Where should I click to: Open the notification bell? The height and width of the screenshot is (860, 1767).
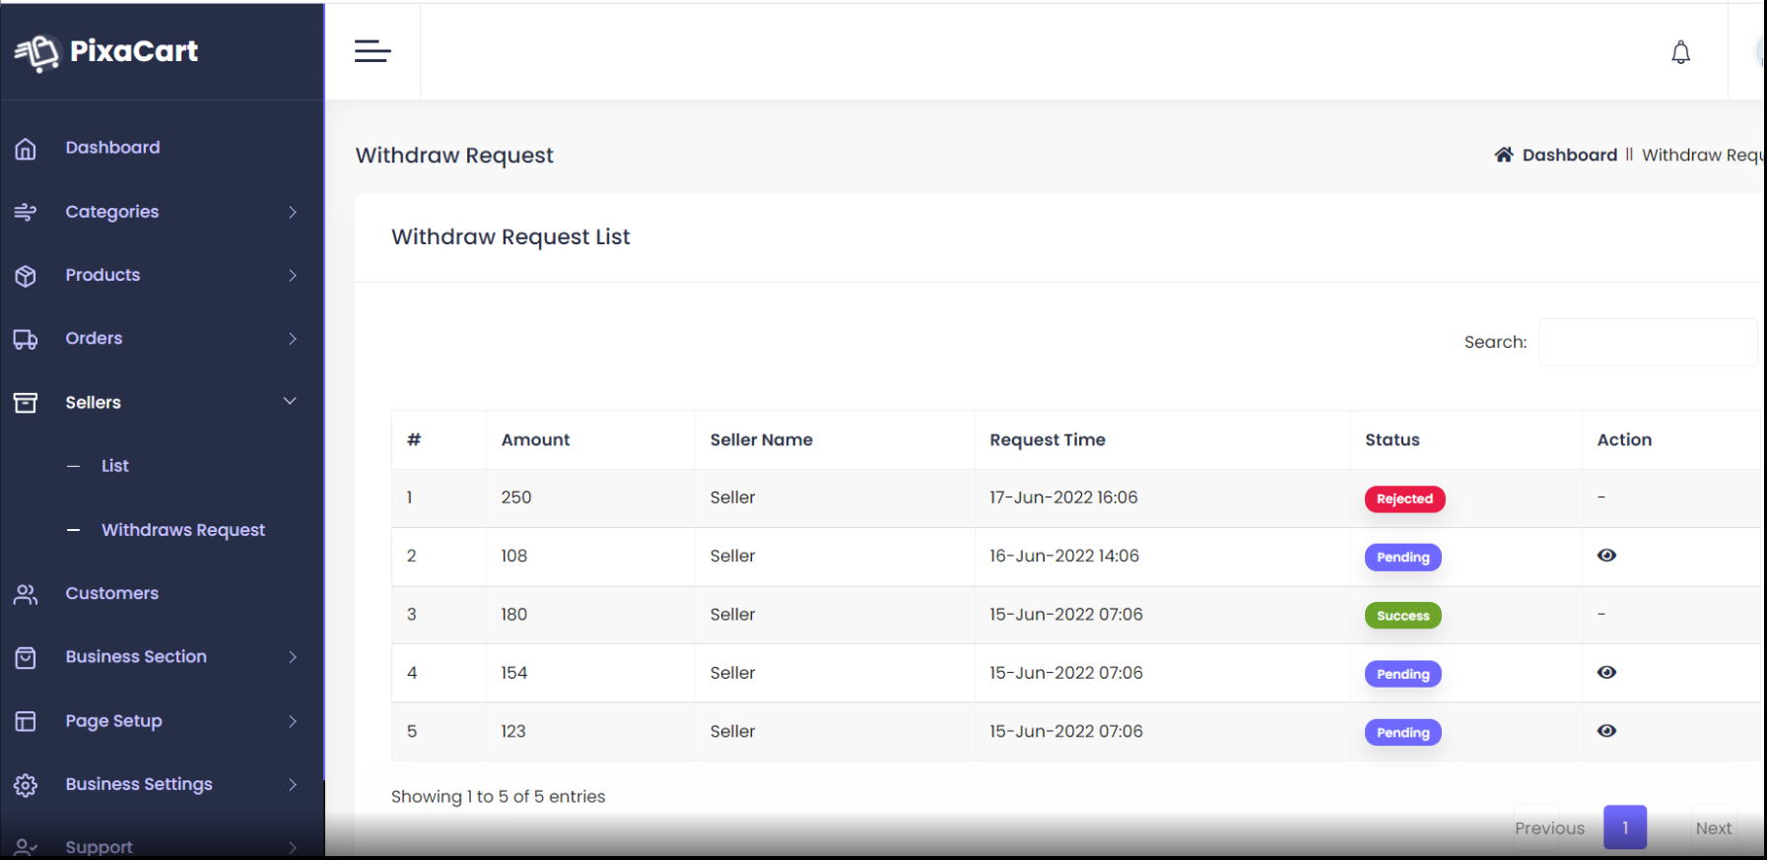[x=1680, y=52]
